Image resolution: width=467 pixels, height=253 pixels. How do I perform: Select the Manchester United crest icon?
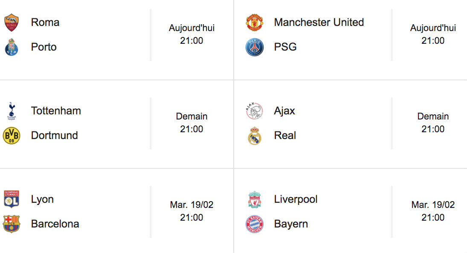point(254,22)
